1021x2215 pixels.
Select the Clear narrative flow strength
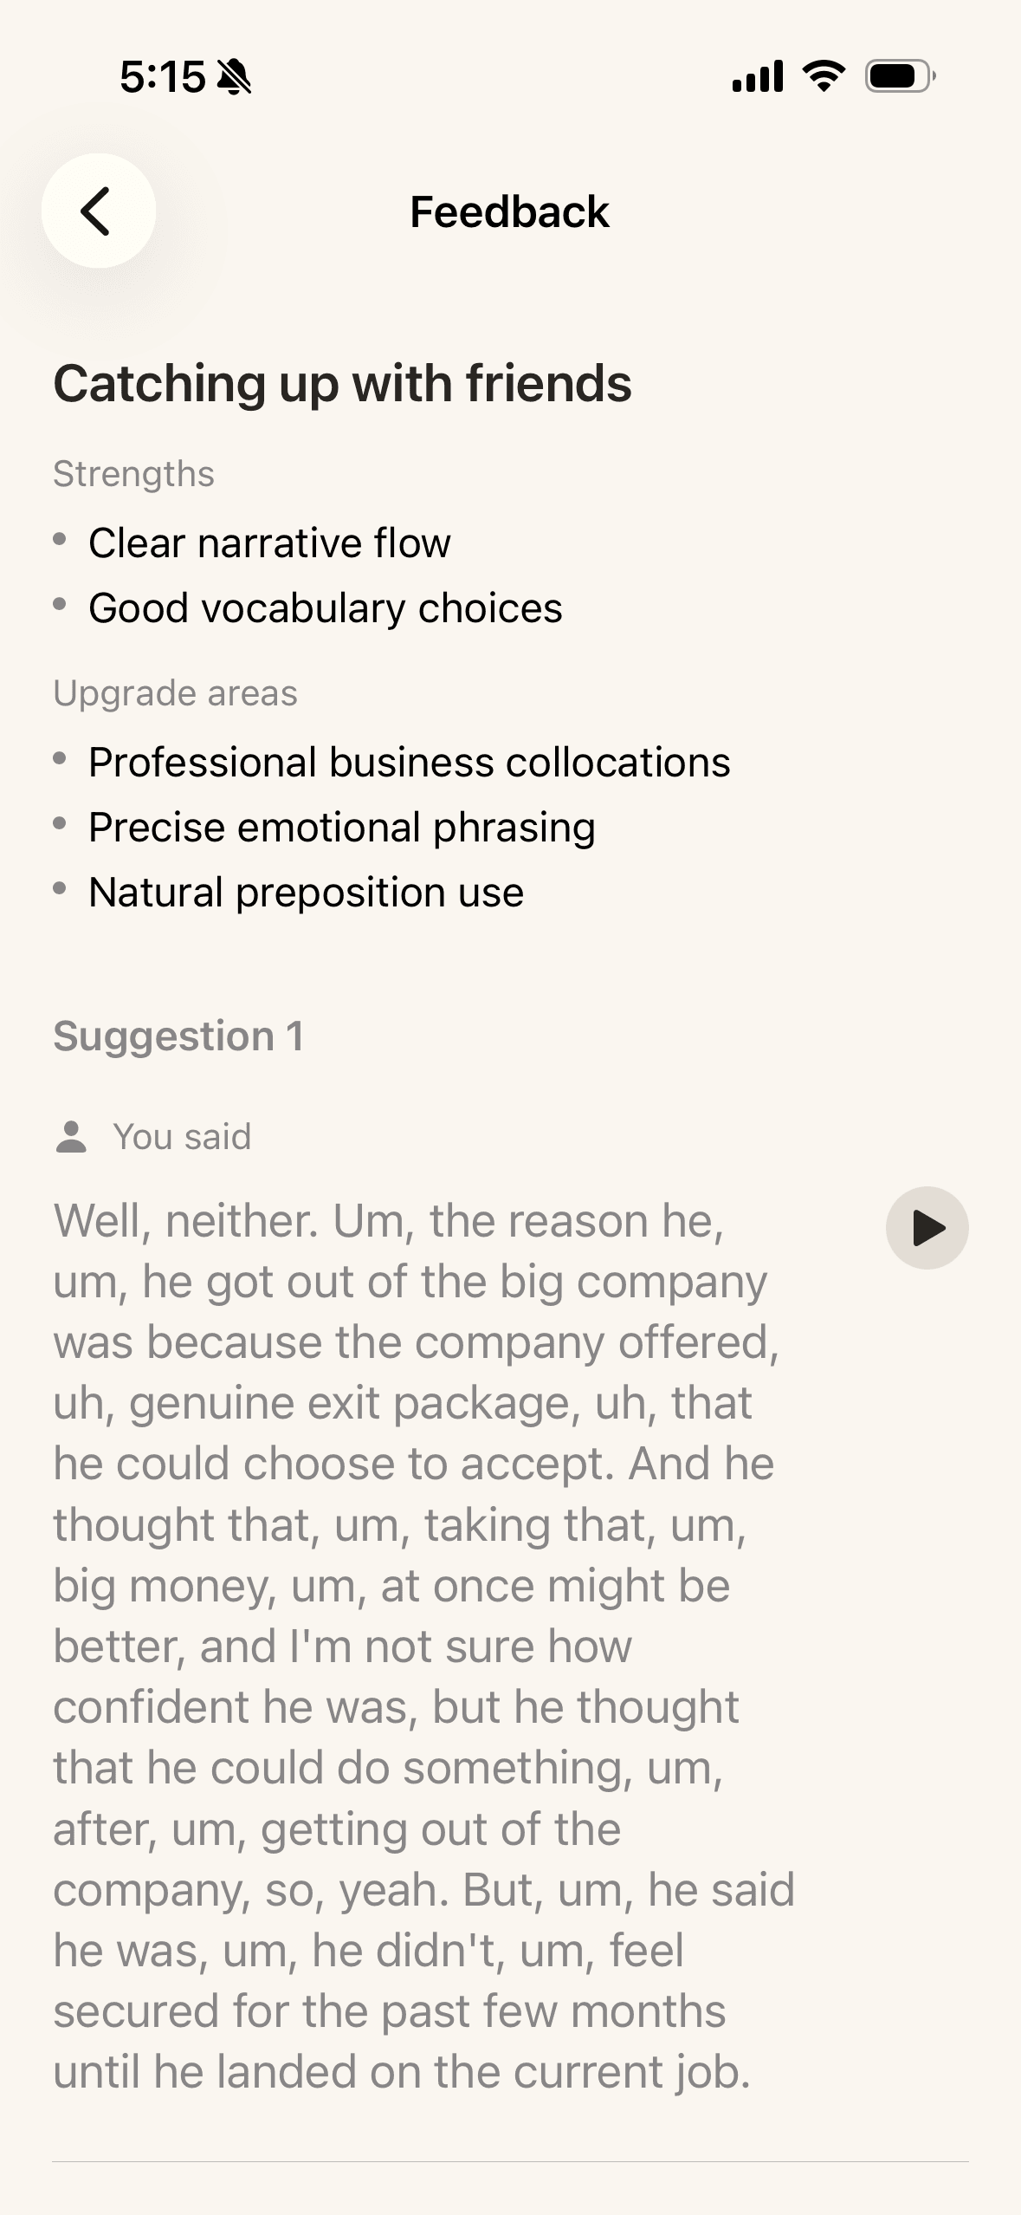[269, 543]
